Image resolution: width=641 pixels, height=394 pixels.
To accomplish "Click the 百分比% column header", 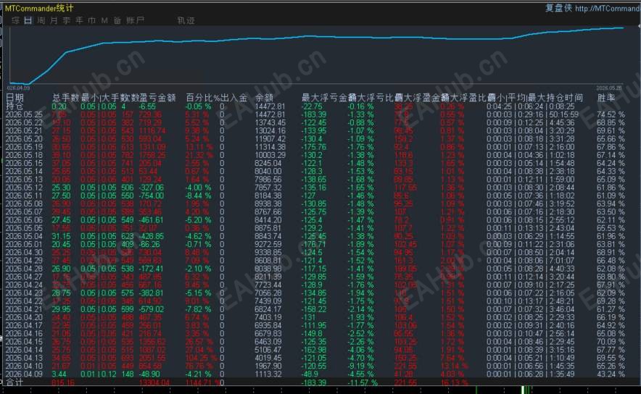I will point(203,98).
